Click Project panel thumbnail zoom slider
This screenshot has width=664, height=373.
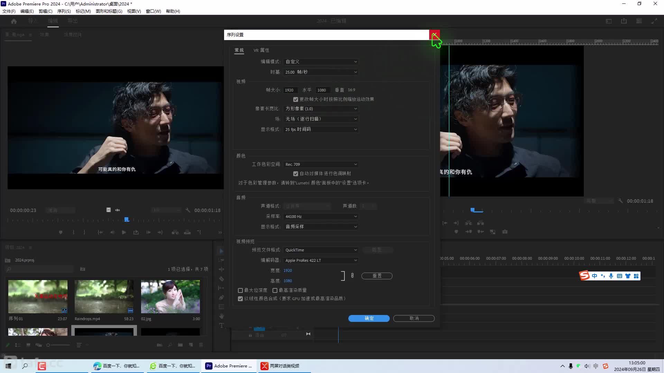point(58,345)
